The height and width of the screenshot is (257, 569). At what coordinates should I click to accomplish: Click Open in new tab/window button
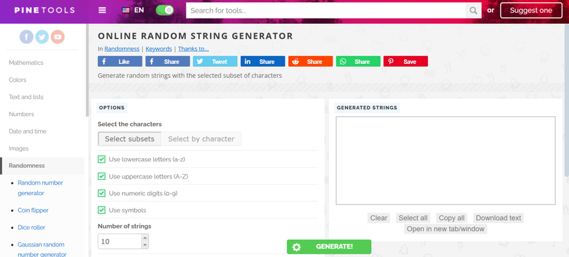coord(446,228)
